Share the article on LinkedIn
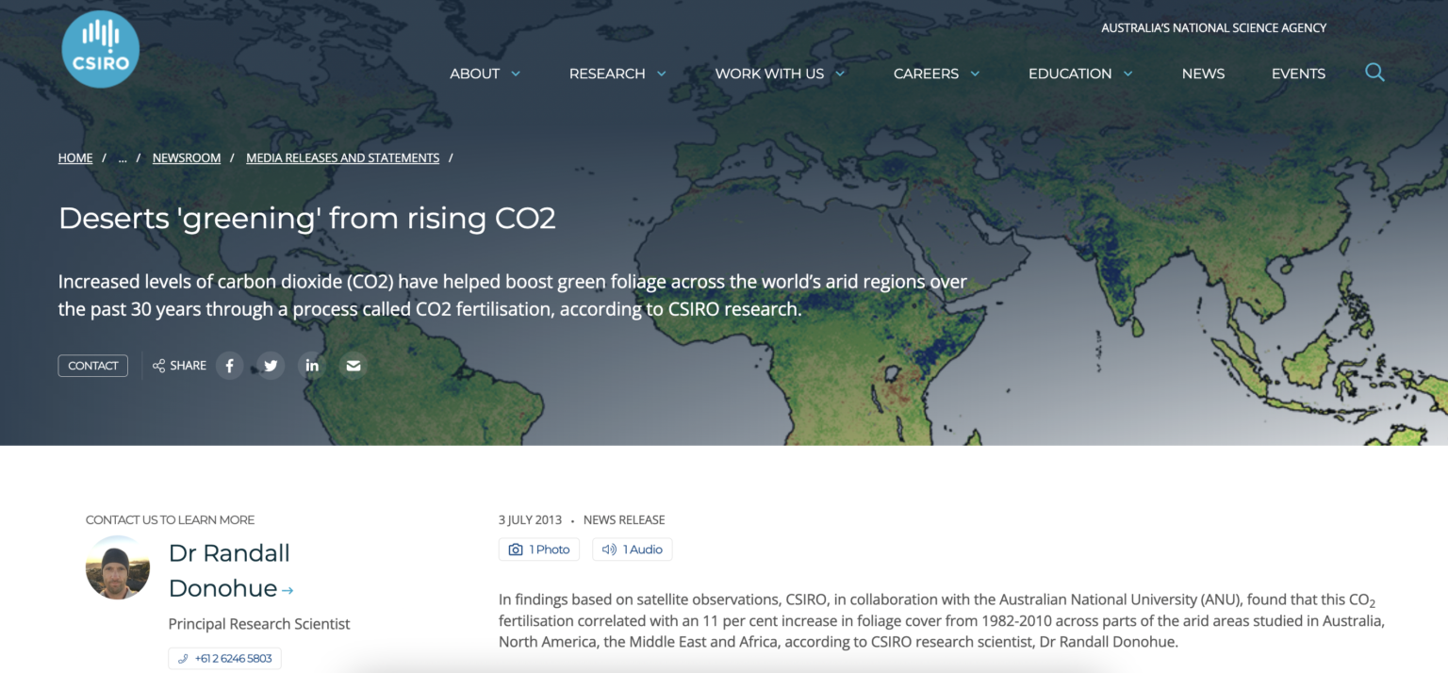The image size is (1448, 673). tap(312, 365)
